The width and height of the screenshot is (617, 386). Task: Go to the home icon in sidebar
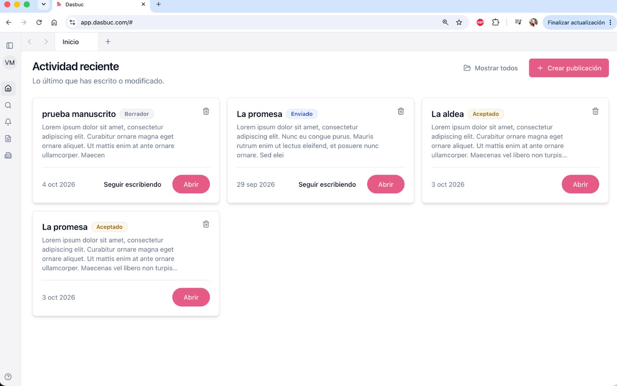[8, 88]
